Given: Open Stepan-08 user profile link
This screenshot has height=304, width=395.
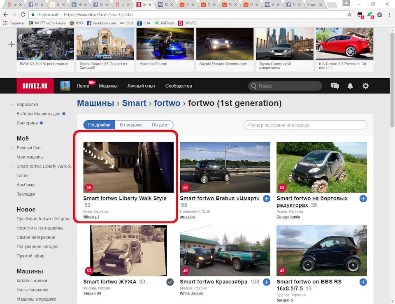Looking at the screenshot, I should point(92,293).
